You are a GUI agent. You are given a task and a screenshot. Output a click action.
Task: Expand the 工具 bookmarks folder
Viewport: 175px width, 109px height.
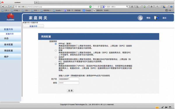pos(26,10)
